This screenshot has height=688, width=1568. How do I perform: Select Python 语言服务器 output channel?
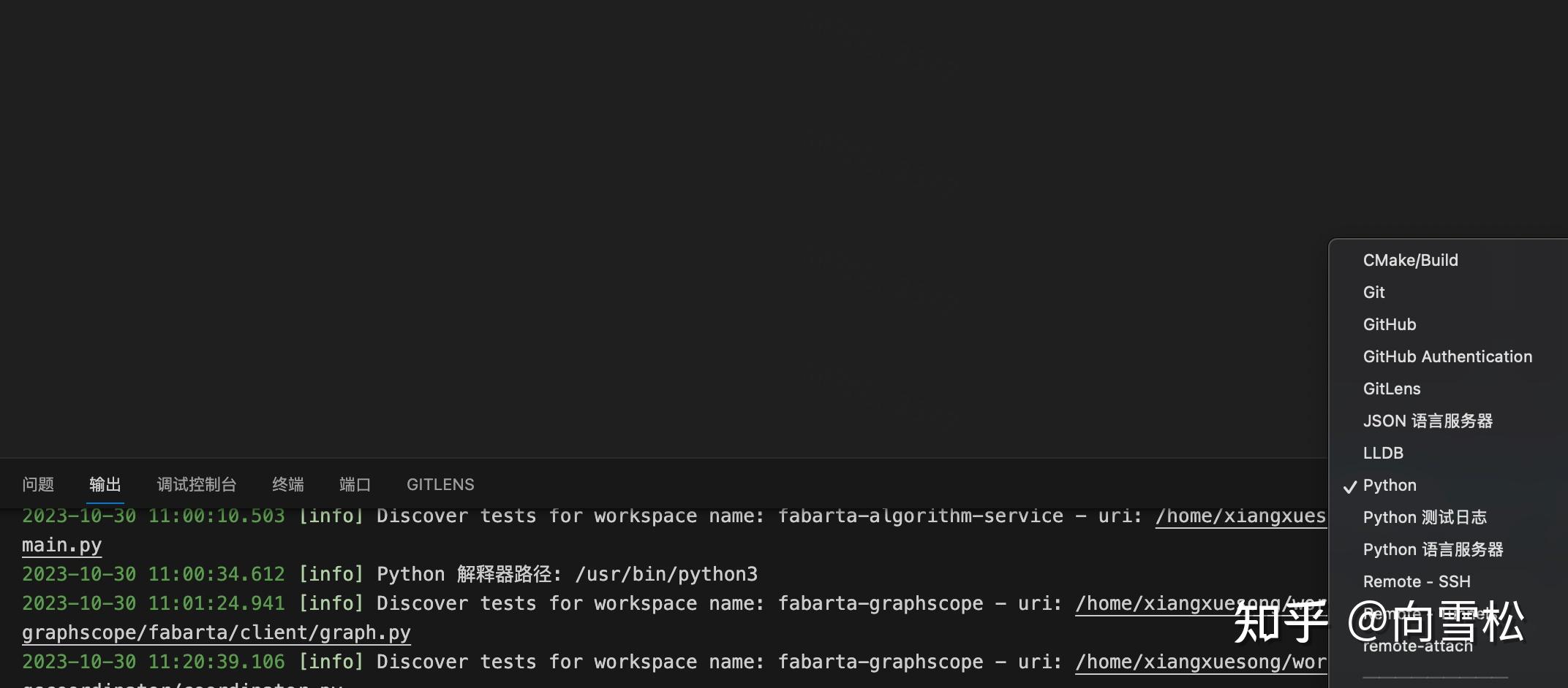point(1433,549)
